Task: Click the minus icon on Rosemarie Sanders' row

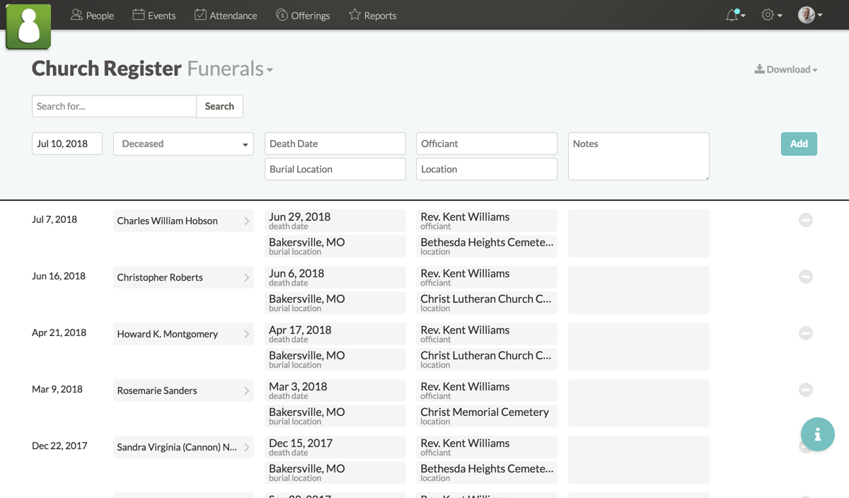Action: [x=806, y=390]
